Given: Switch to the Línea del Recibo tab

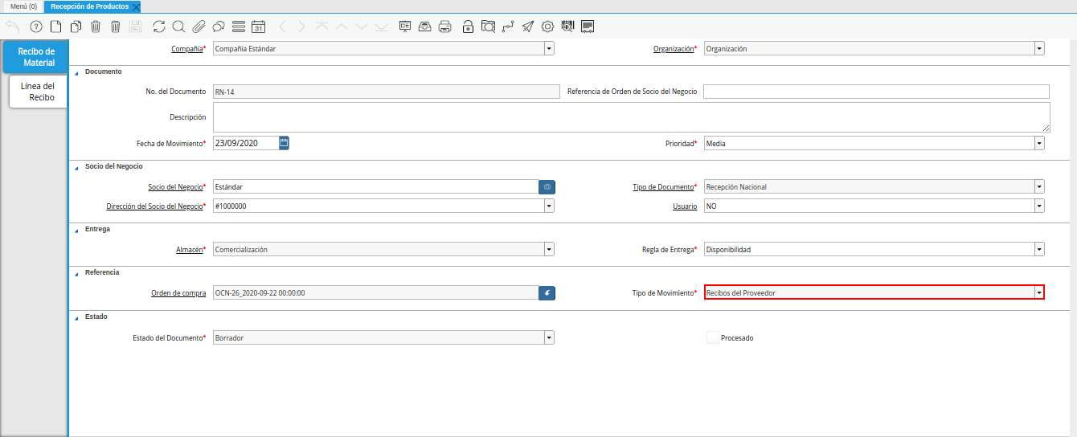Looking at the screenshot, I should coord(38,92).
